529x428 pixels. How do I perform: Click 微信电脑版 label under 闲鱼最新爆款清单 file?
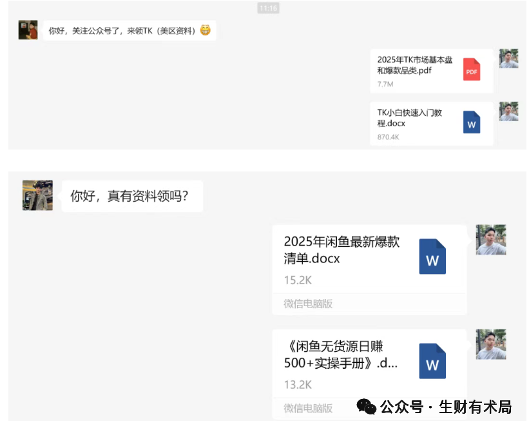coord(308,304)
